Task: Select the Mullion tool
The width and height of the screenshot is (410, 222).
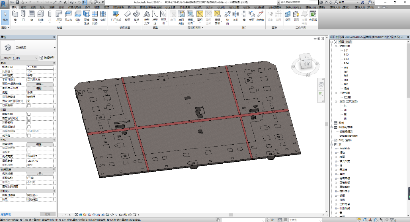Action: pyautogui.click(x=103, y=16)
